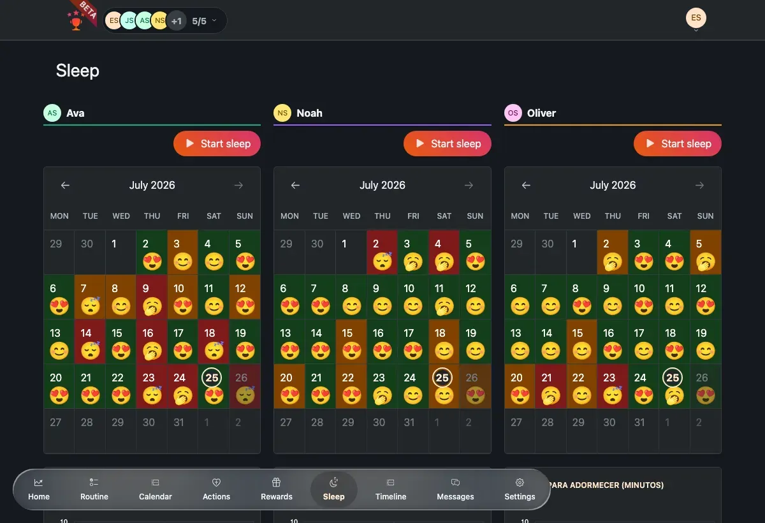Open July 2 in Oliver's calendar
Image resolution: width=765 pixels, height=523 pixels.
click(613, 253)
